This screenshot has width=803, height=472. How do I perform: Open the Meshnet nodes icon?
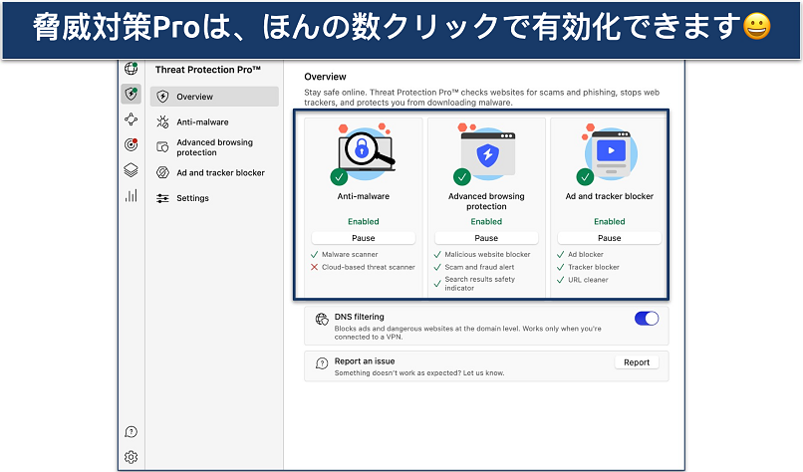131,119
